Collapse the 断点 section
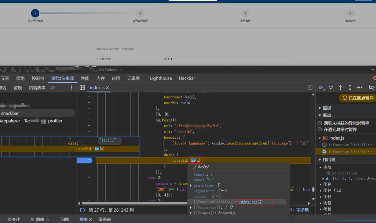 [x=320, y=115]
